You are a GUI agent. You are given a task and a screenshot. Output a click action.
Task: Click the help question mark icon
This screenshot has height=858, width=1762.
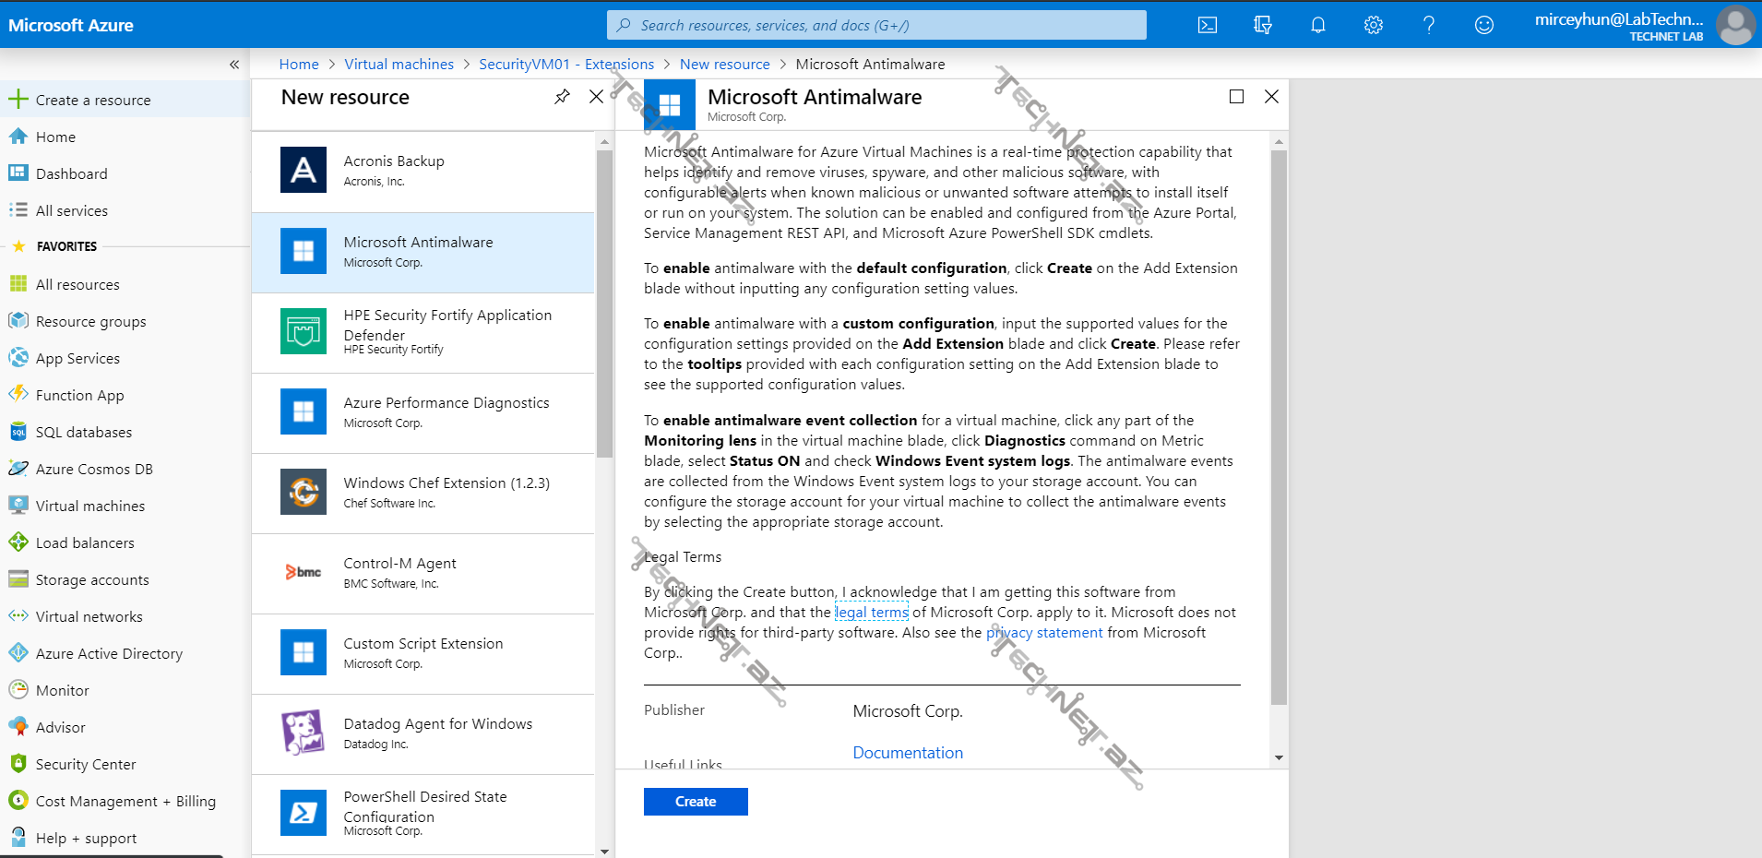[1428, 25]
